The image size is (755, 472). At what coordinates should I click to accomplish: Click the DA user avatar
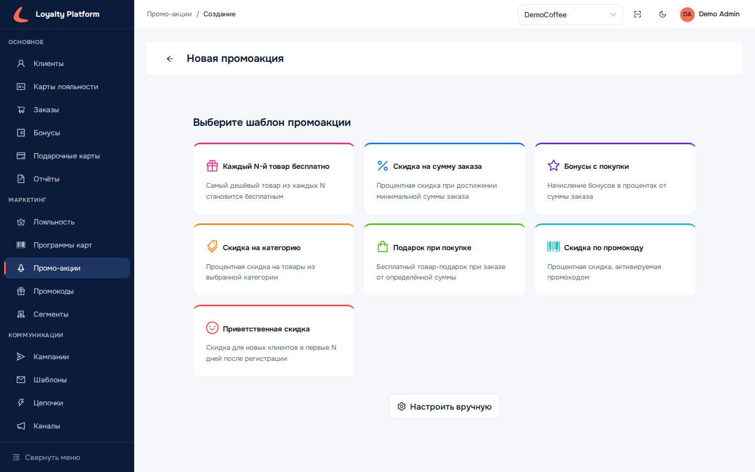coord(687,15)
